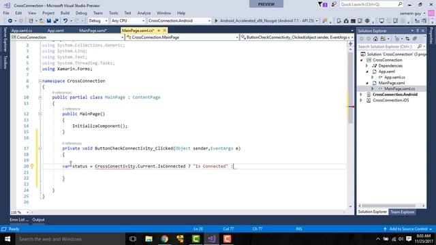Collapse the MainPage class code block
Image resolution: width=436 pixels, height=245 pixels.
point(40,97)
